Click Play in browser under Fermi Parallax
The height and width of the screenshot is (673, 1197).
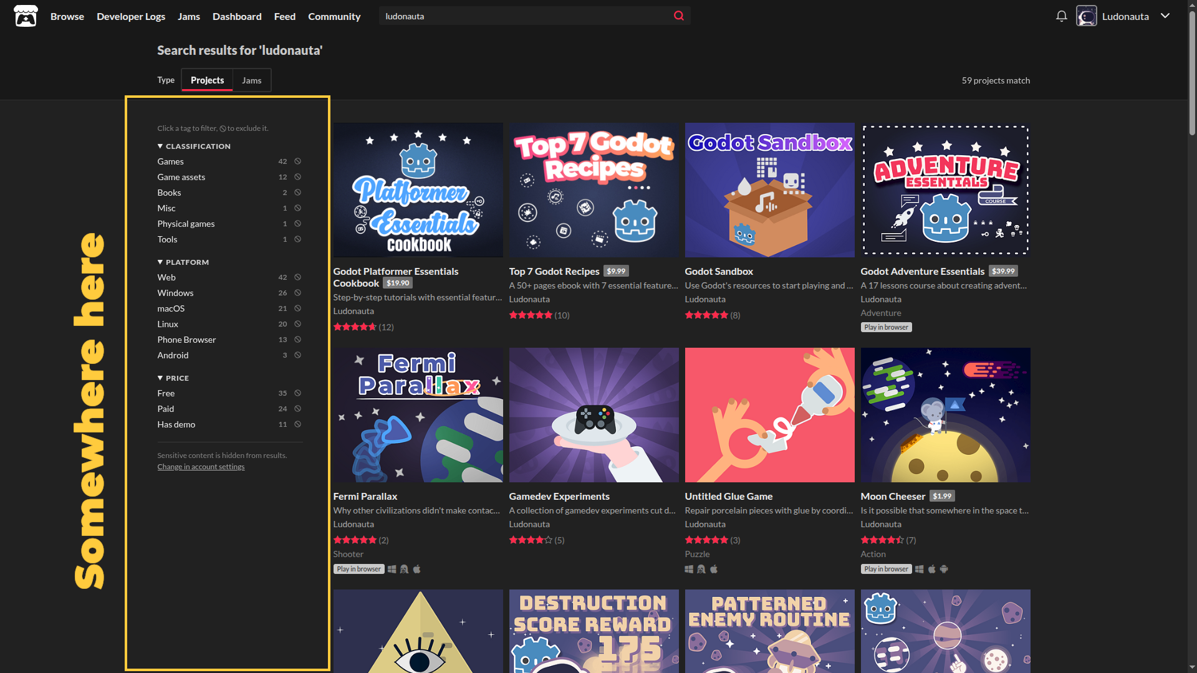(x=358, y=569)
